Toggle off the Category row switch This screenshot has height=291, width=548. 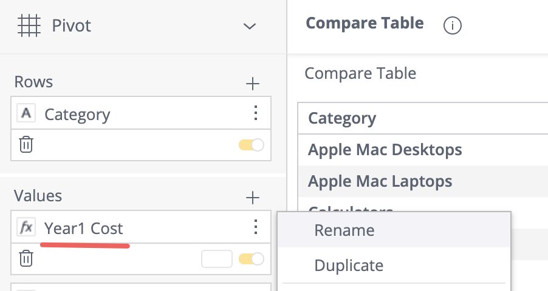[252, 145]
